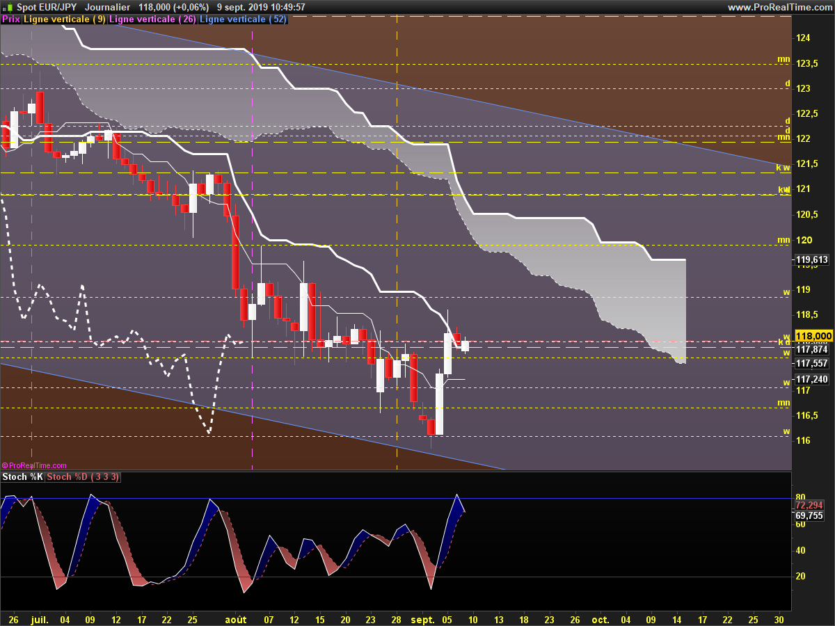The width and height of the screenshot is (835, 626).
Task: Click the magenta dashed vertical line near août
Action: (251, 278)
